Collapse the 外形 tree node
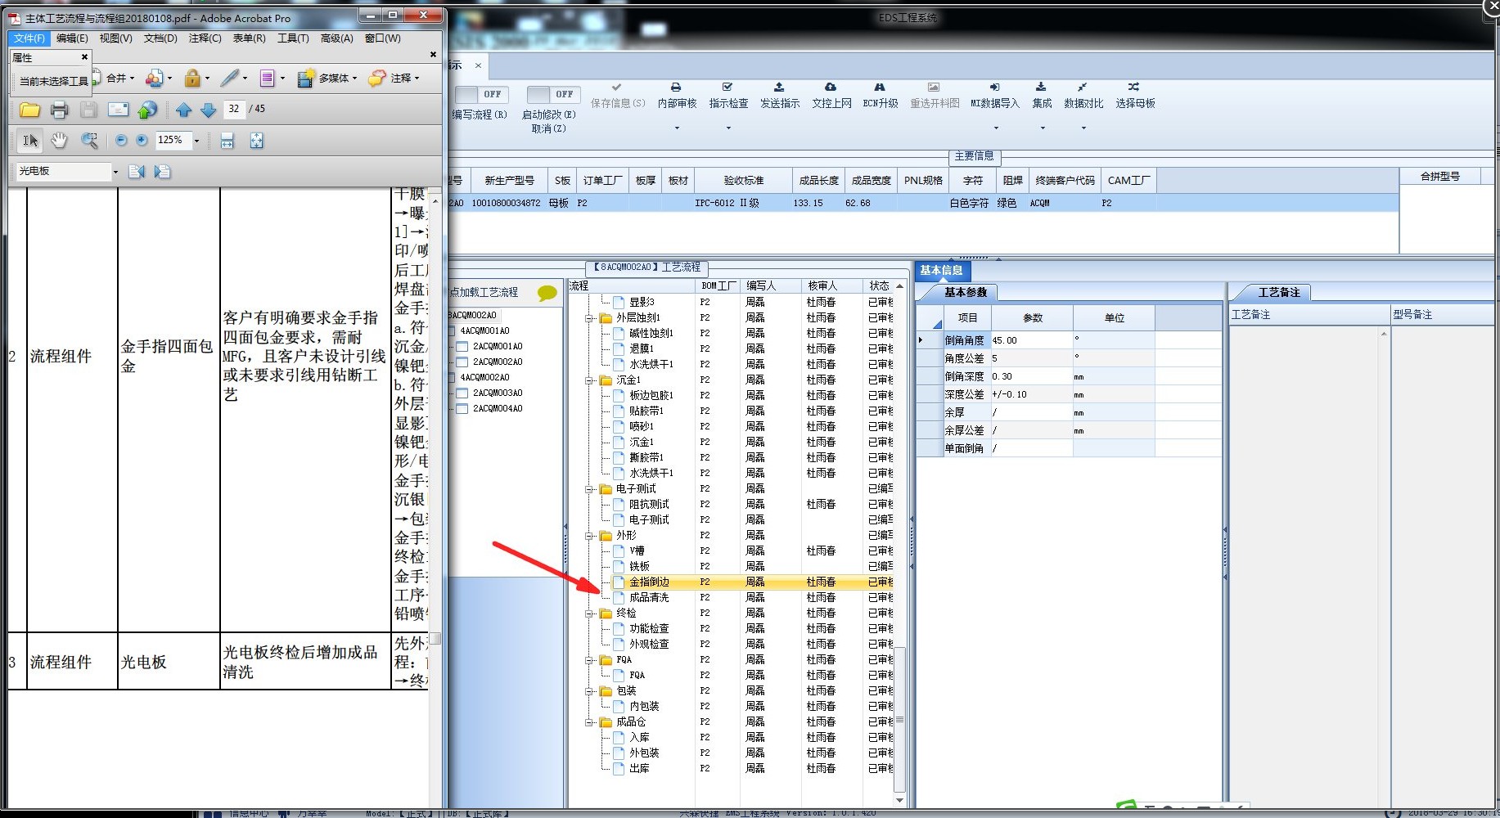 pos(589,535)
